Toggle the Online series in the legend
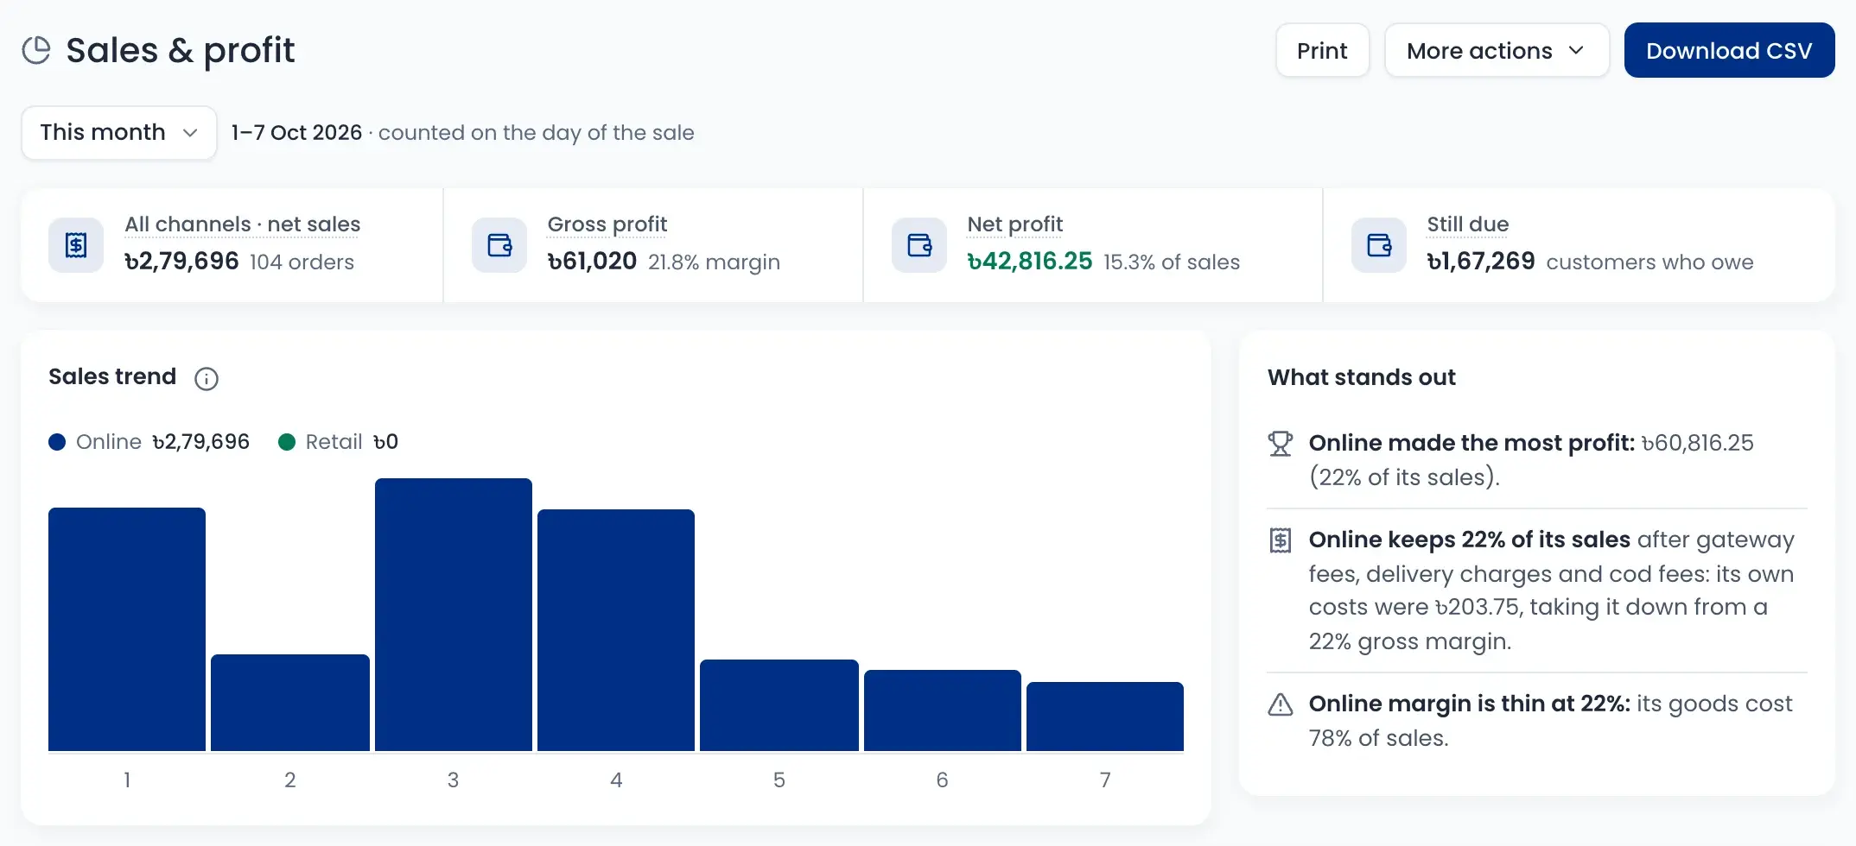Image resolution: width=1856 pixels, height=846 pixels. click(x=149, y=442)
